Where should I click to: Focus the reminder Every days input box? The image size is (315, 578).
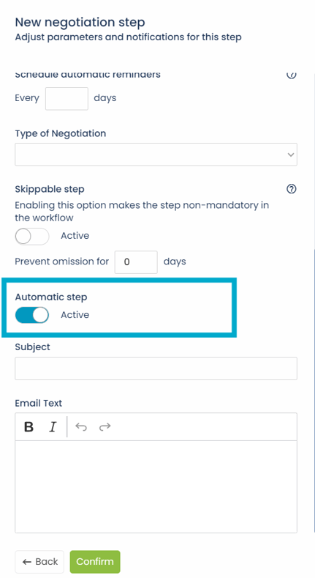(67, 98)
